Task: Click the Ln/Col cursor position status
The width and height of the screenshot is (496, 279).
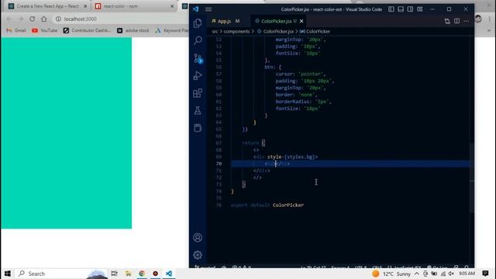Action: coord(313,267)
